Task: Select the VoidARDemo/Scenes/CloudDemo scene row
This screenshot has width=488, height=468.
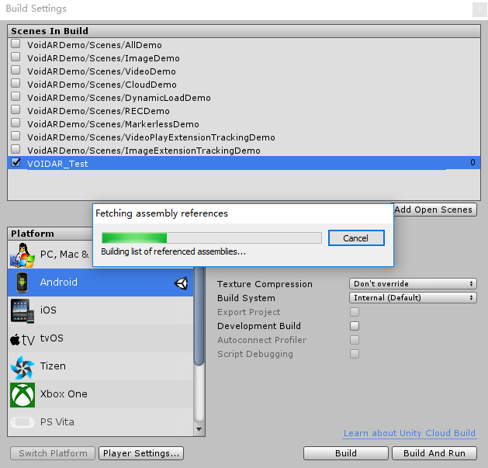Action: [244, 85]
